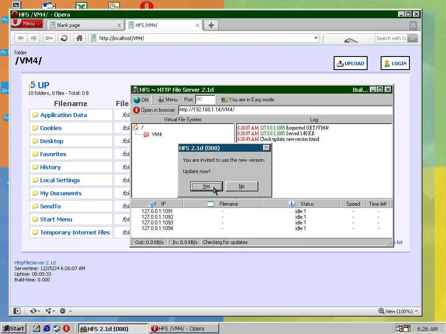Viewport: 446px width, 334px height.
Task: Select the VM4 folder in the tree
Action: [153, 134]
